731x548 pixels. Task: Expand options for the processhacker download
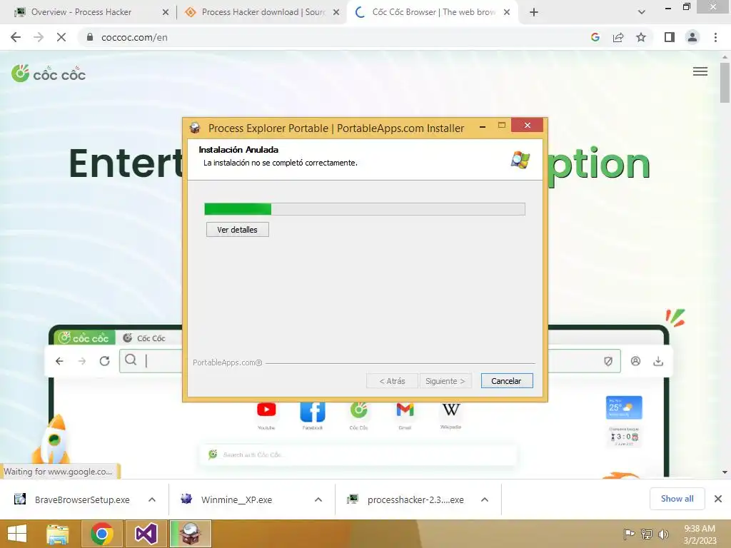(485, 499)
